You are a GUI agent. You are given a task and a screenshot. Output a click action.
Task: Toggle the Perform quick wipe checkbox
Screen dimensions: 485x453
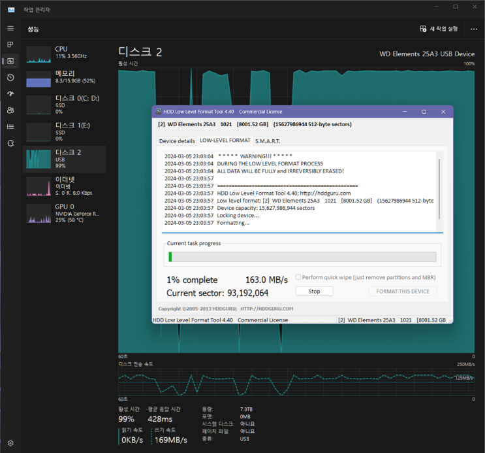tap(298, 277)
